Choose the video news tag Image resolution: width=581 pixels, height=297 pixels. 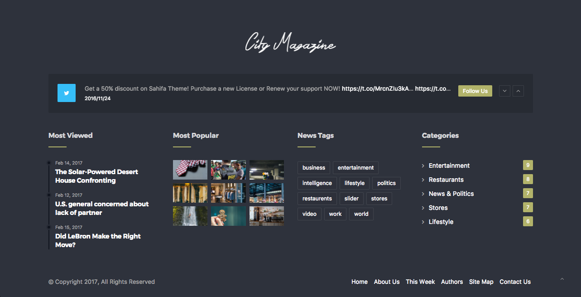(309, 214)
